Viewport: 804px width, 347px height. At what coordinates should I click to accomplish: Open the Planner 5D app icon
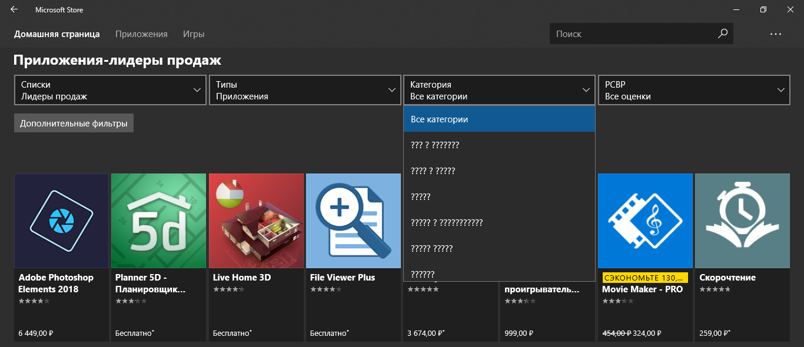pyautogui.click(x=159, y=221)
